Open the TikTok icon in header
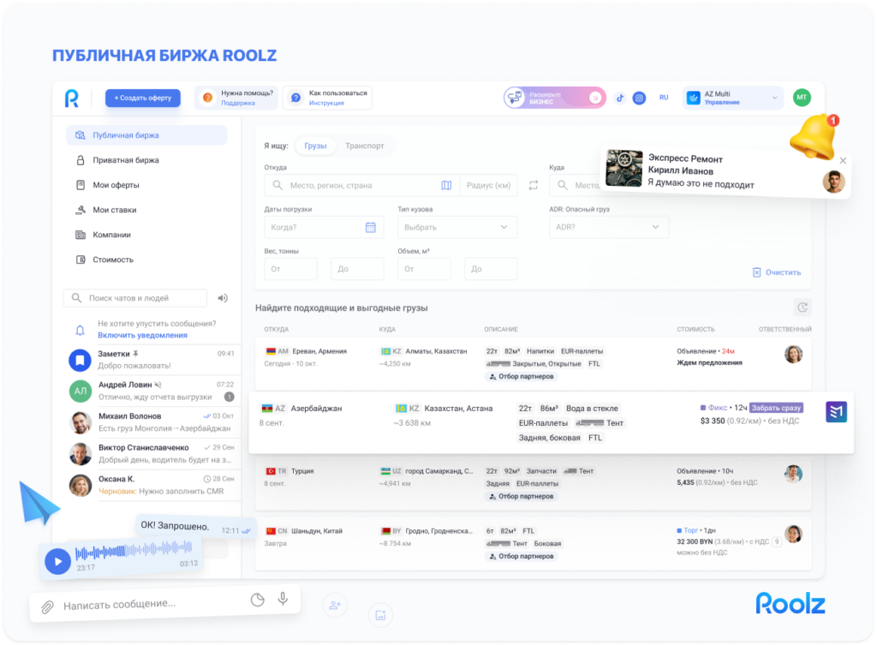Image resolution: width=877 pixels, height=645 pixels. click(x=620, y=98)
